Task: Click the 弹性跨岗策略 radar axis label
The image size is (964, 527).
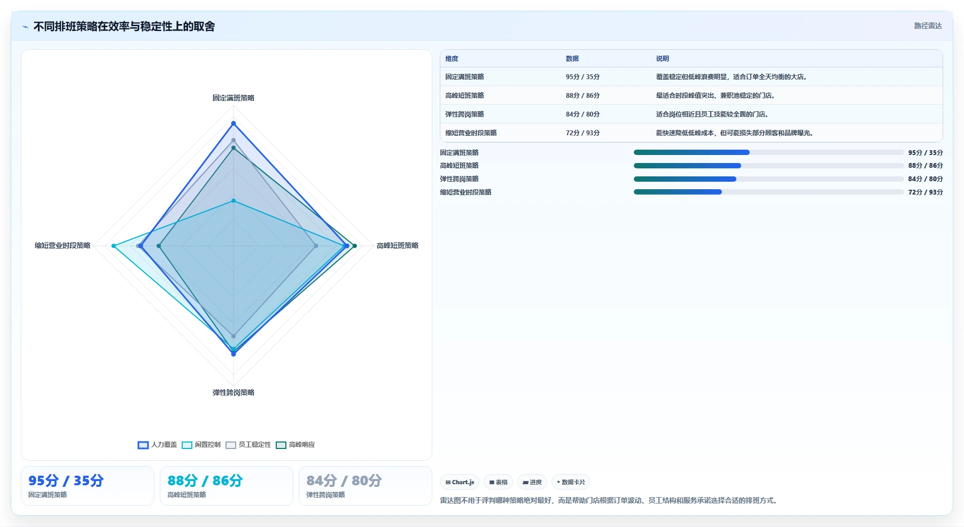Action: point(234,392)
